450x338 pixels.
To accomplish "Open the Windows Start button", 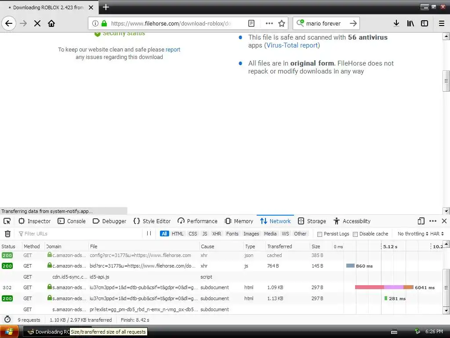I will pyautogui.click(x=9, y=332).
